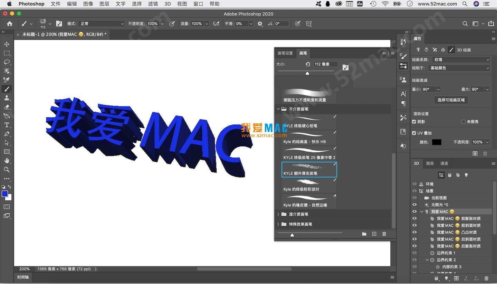Click the brush size 112 像素 field
This screenshot has height=284, width=497.
click(325, 64)
